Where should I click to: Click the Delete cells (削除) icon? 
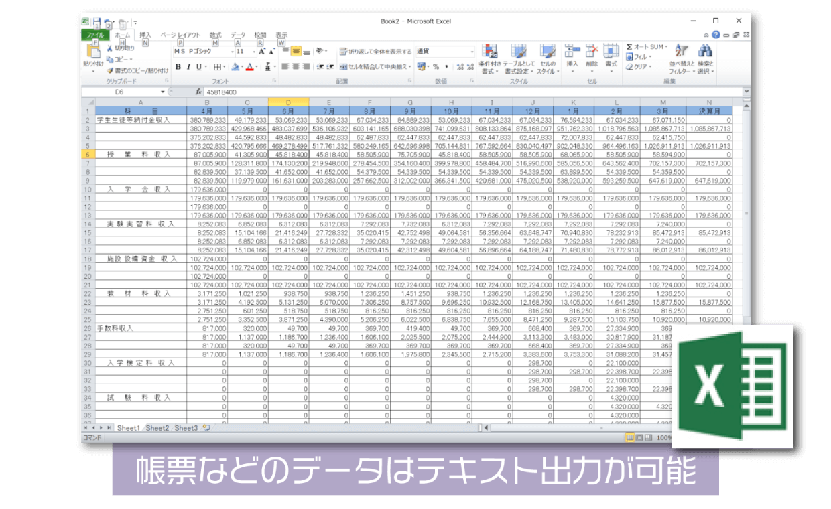click(591, 52)
